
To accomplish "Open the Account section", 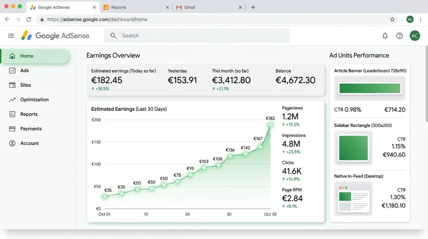I will tap(36, 143).
